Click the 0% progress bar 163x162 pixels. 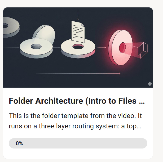click(78, 143)
